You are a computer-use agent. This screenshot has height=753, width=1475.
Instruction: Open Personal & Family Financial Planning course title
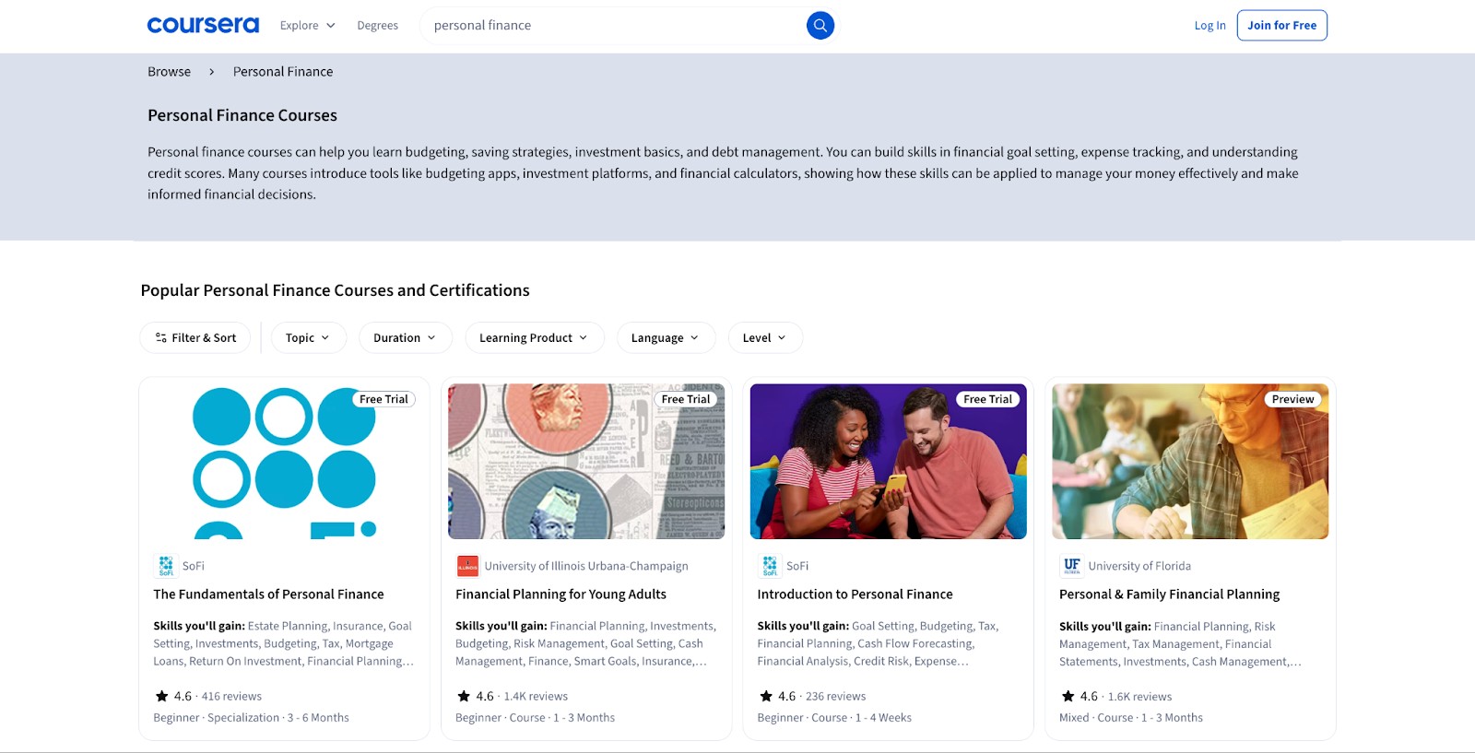pyautogui.click(x=1169, y=594)
